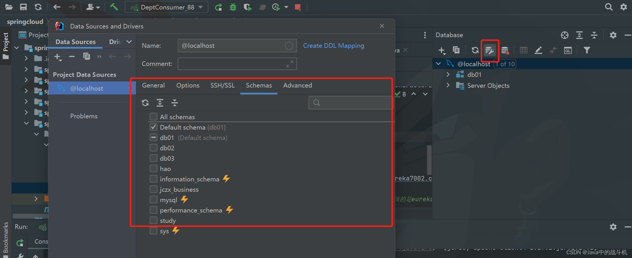
Task: Rerun DeptConsumer_88 with the green run icon
Action: [219, 7]
